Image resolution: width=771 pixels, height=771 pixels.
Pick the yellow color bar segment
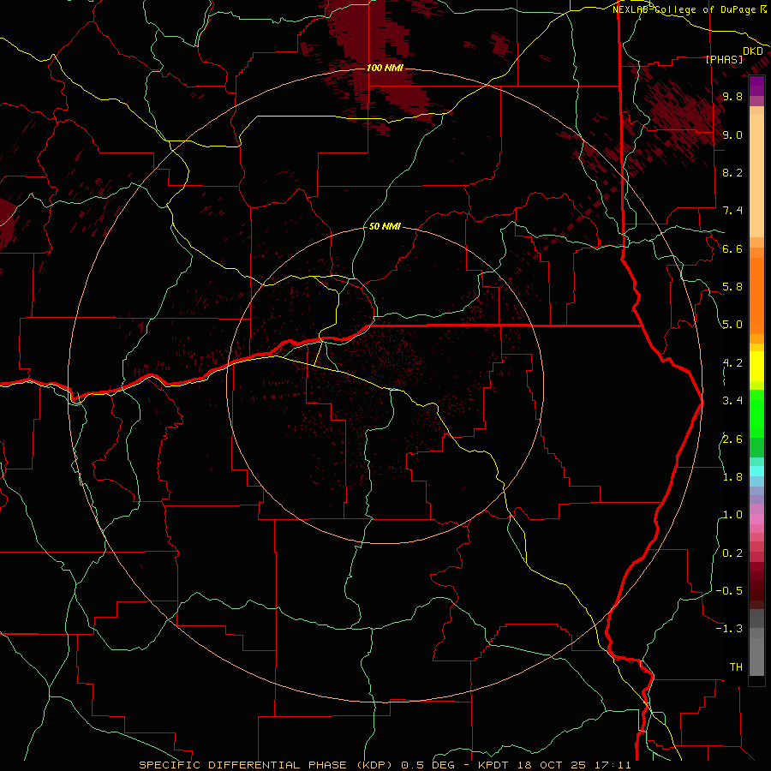tap(756, 367)
